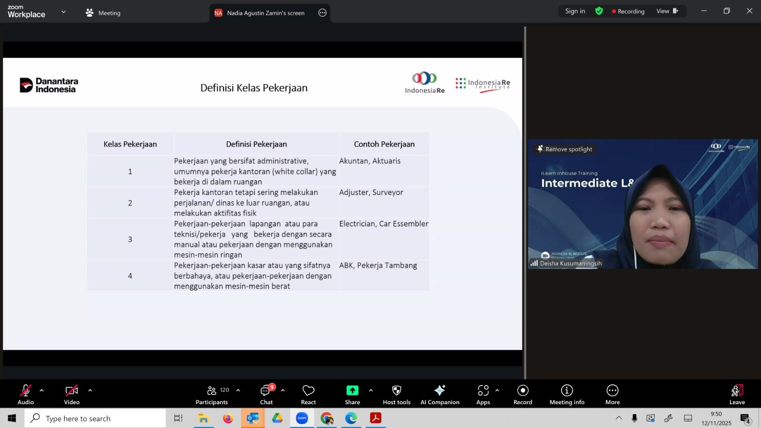Click the Sign in button
The height and width of the screenshot is (428, 761).
tap(575, 11)
